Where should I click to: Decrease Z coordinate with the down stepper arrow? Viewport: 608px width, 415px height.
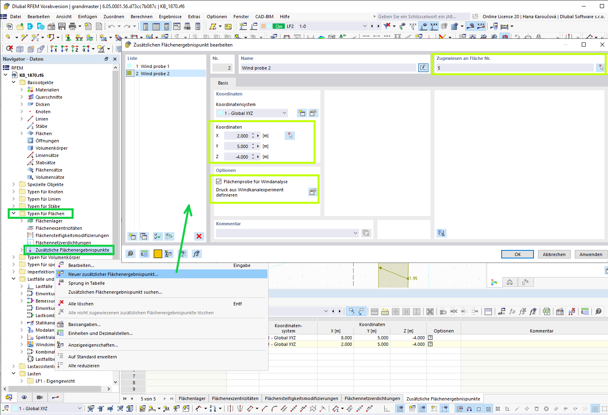253,158
